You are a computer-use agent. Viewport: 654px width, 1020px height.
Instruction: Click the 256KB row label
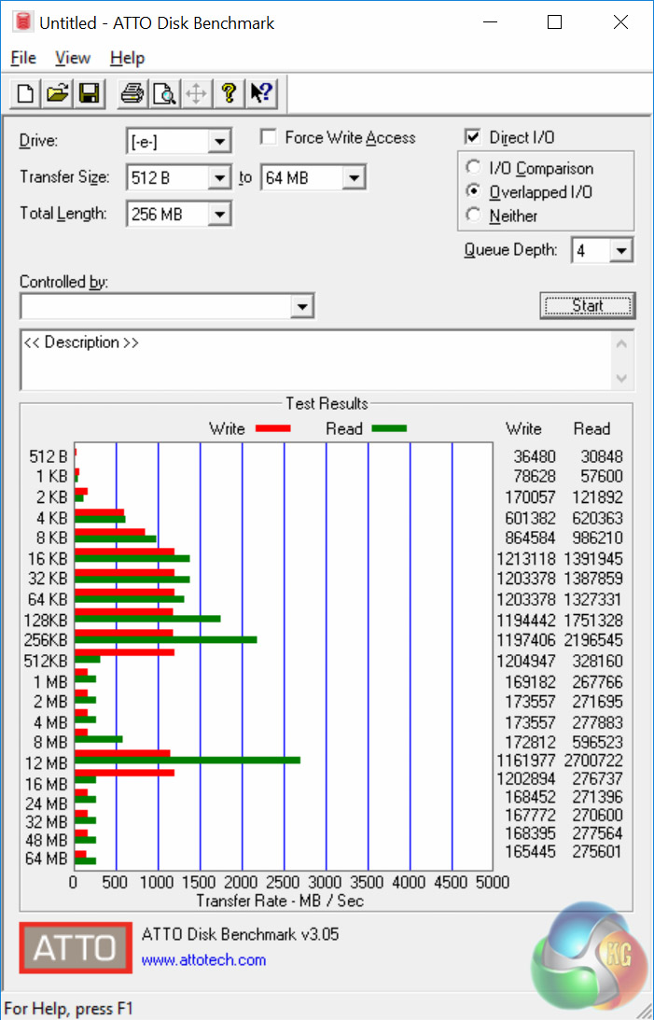(46, 640)
